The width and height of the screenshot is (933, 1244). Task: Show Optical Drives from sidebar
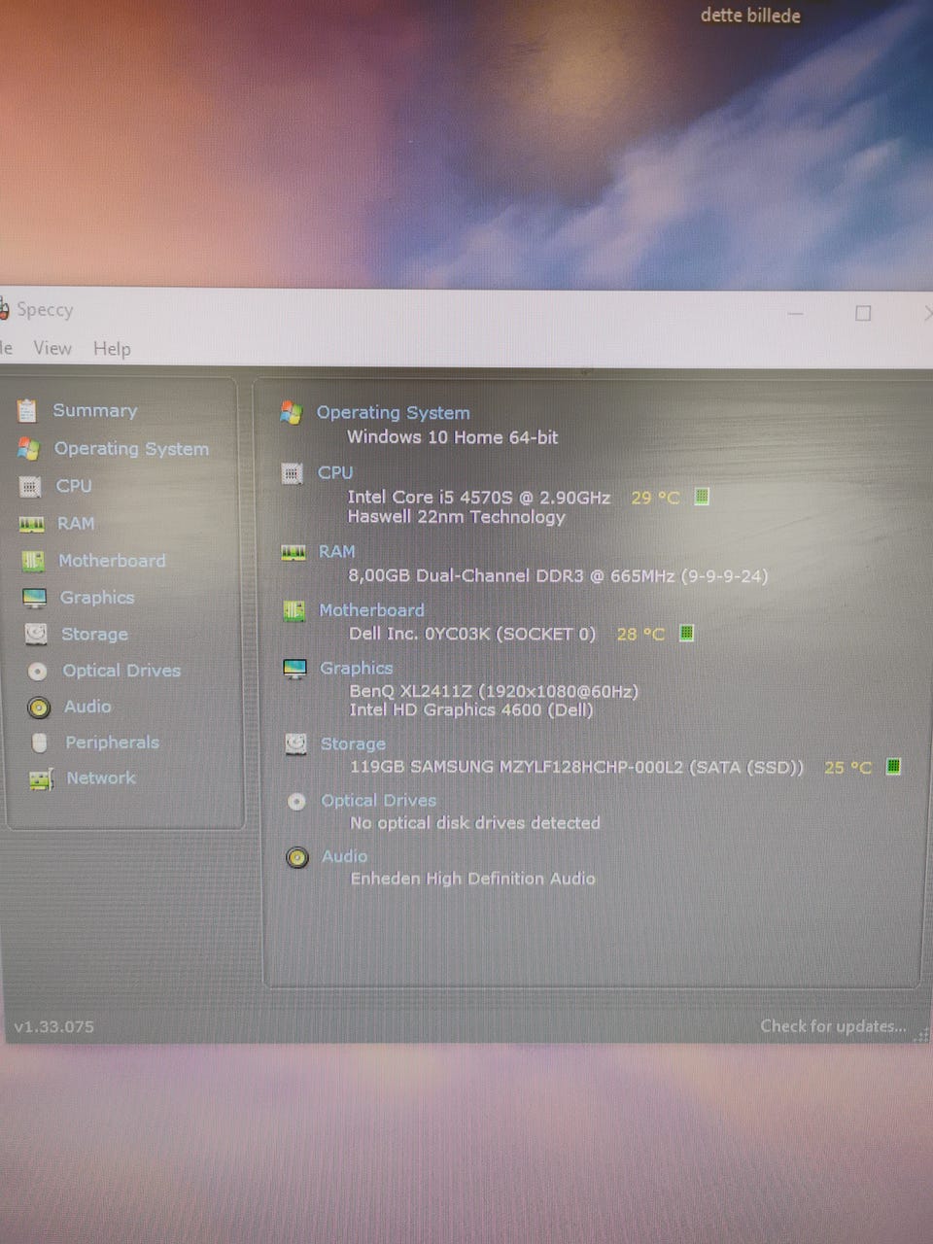(121, 671)
